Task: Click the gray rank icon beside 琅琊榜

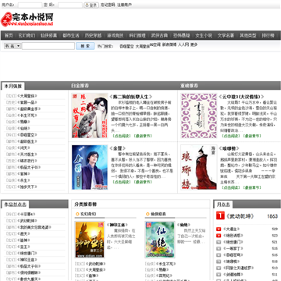Action: click(219, 261)
